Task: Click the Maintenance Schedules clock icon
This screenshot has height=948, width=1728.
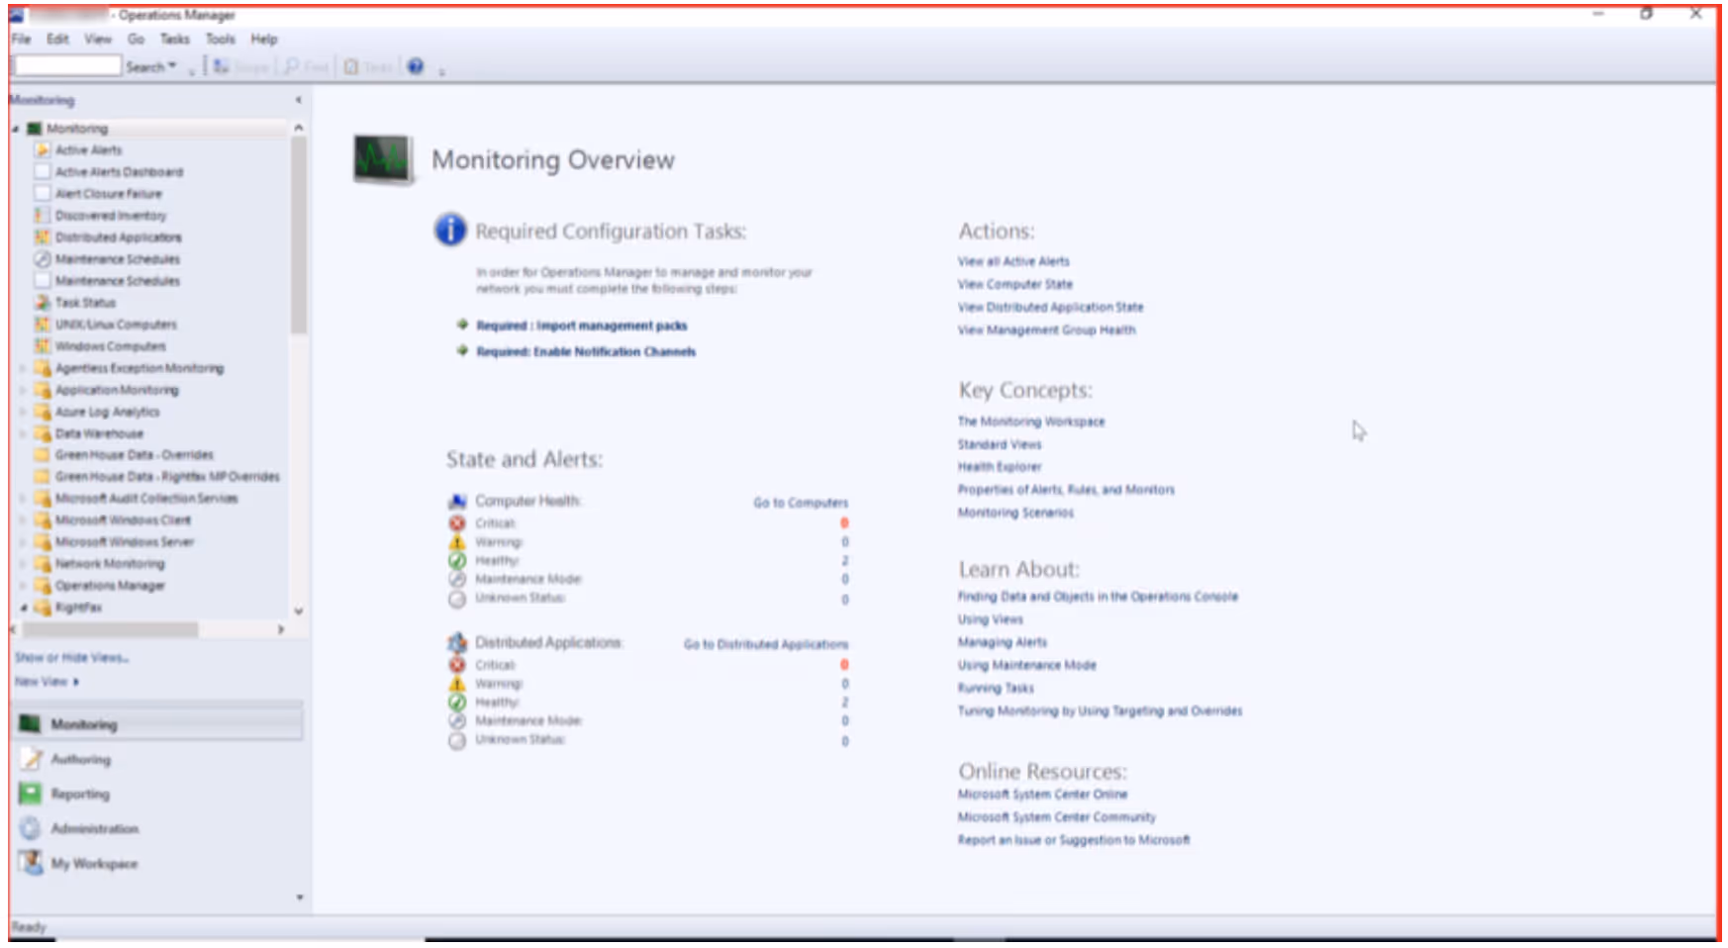Action: coord(43,259)
